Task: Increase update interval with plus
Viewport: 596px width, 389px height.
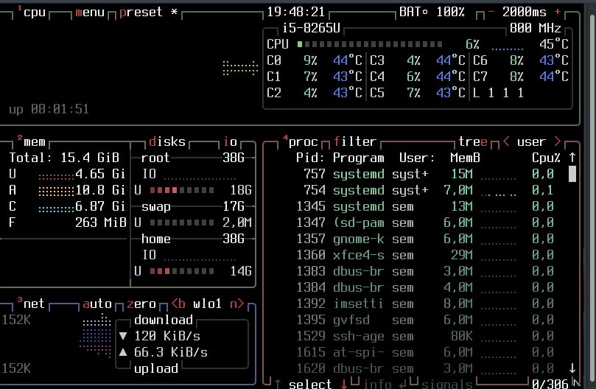Action: pyautogui.click(x=558, y=12)
